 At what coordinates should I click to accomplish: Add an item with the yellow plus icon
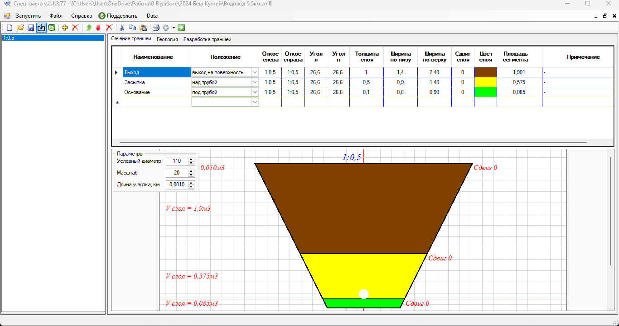pos(65,28)
